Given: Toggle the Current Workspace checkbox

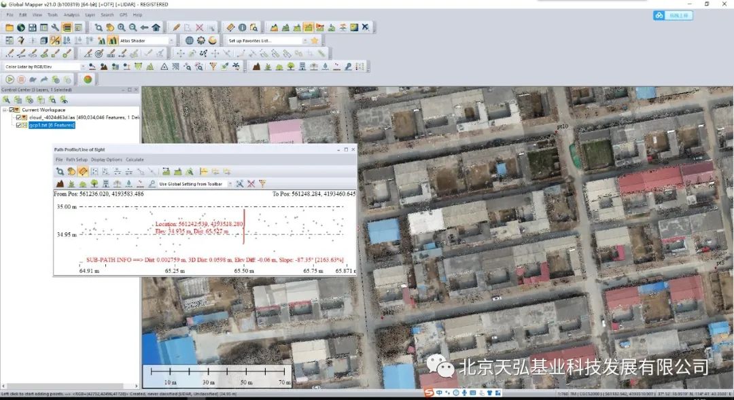Looking at the screenshot, I should point(12,110).
